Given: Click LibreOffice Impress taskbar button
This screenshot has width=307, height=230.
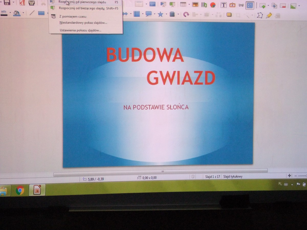Looking at the screenshot, I should click(37, 190).
